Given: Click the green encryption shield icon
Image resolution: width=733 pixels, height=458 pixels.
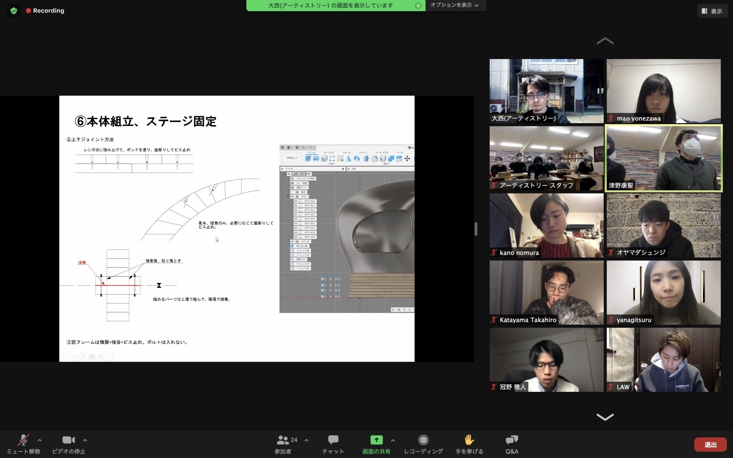Looking at the screenshot, I should (x=14, y=11).
